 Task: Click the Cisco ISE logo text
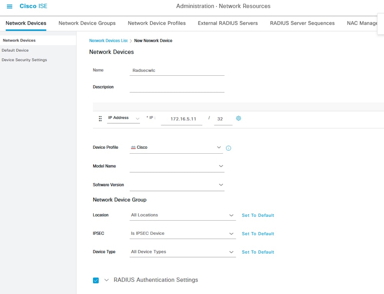click(x=33, y=6)
